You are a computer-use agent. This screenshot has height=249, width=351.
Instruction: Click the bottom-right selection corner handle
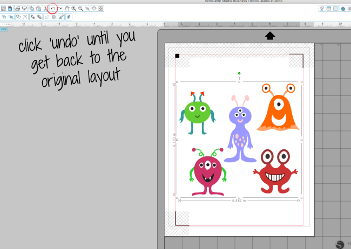pyautogui.click(x=301, y=198)
